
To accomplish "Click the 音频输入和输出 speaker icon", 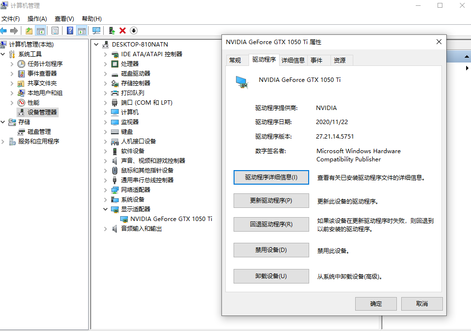I will (115, 229).
